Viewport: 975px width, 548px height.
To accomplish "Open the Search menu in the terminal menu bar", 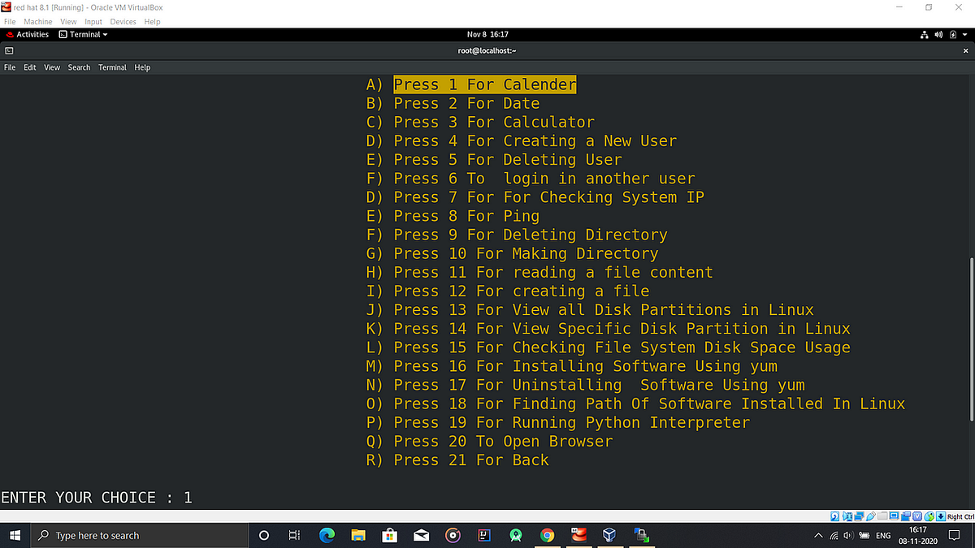I will click(x=79, y=67).
